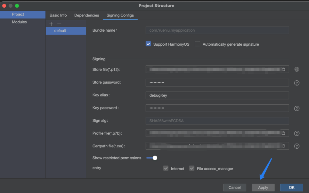Confirm with the OK button
The width and height of the screenshot is (309, 193).
click(292, 188)
